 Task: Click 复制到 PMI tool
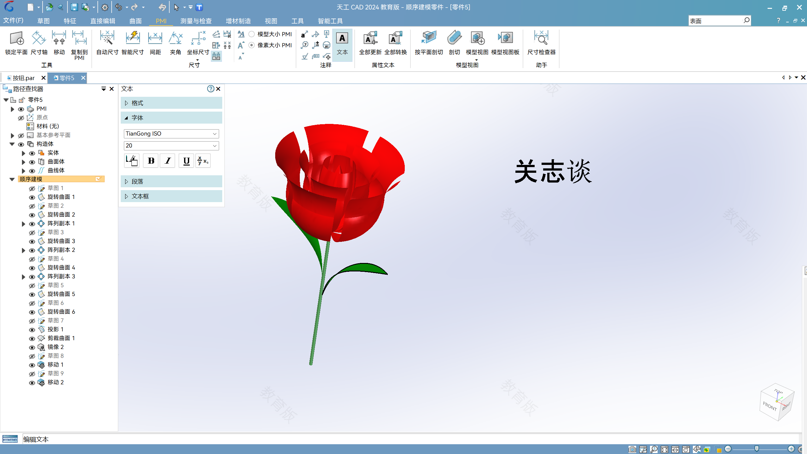[x=79, y=46]
